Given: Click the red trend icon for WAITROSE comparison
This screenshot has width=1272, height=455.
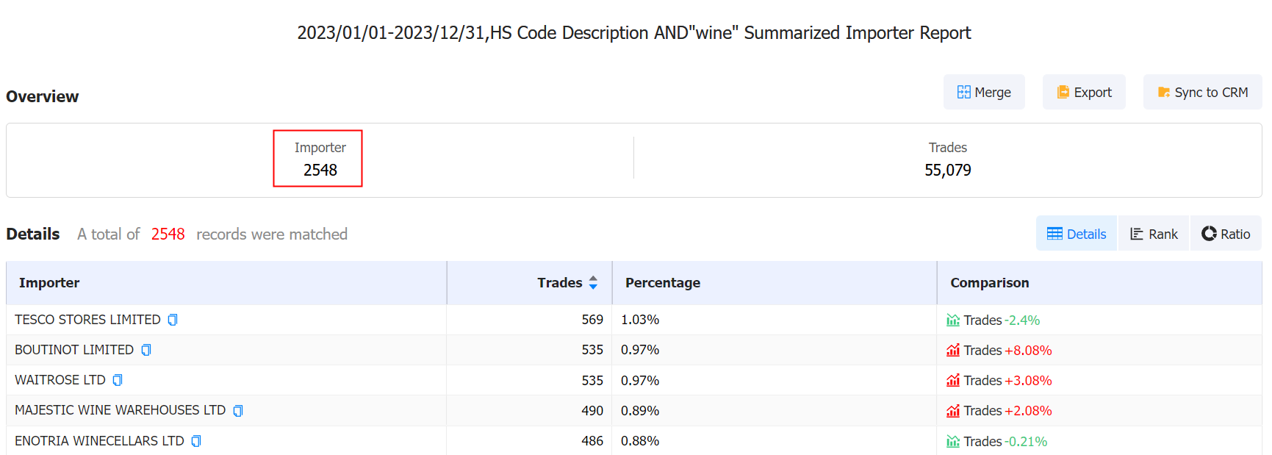Looking at the screenshot, I should point(953,381).
